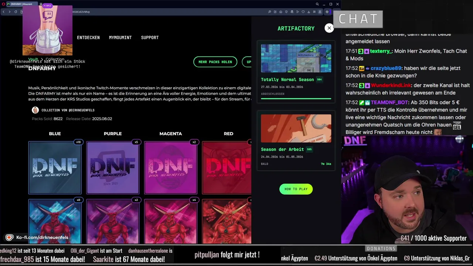Open the extensions cube icon
The width and height of the screenshot is (473, 266).
pyautogui.click(x=327, y=12)
